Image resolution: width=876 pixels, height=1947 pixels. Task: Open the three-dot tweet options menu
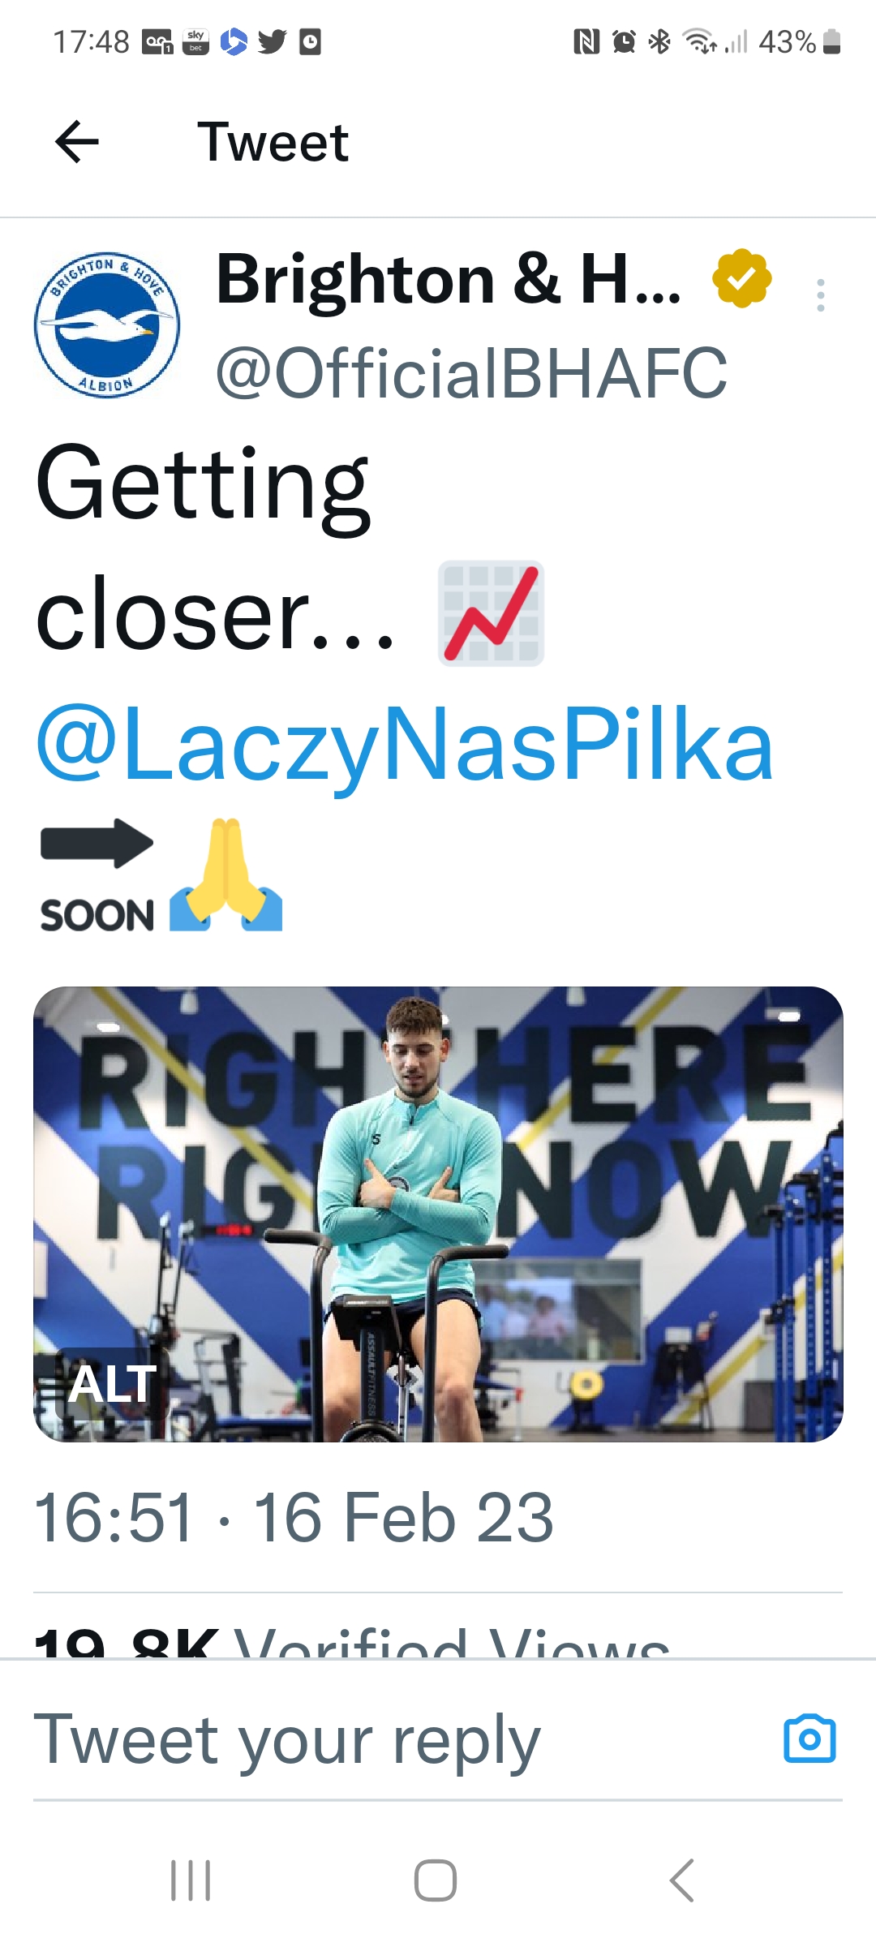pos(821,295)
